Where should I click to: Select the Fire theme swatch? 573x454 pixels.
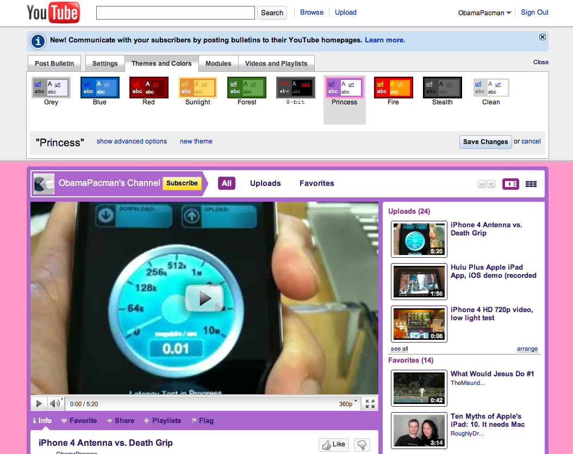tap(393, 88)
